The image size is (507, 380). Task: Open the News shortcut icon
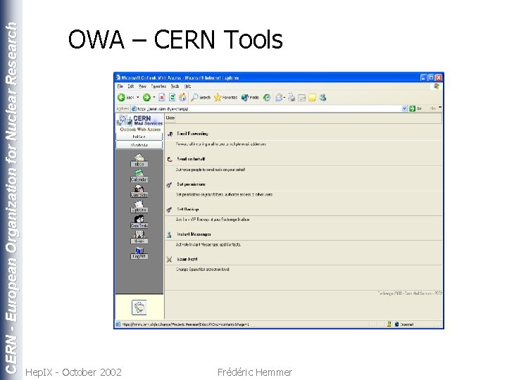[x=139, y=238]
